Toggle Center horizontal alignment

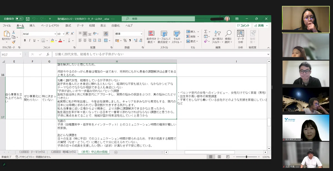point(85,40)
